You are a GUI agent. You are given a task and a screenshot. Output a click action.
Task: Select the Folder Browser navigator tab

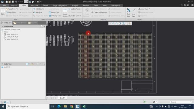[20, 23]
